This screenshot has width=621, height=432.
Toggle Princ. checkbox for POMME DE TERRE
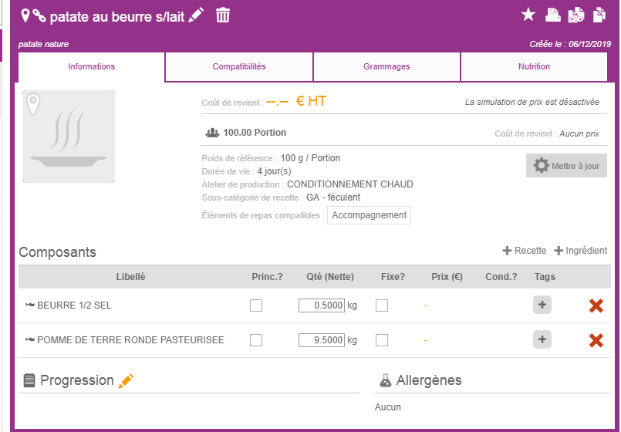tap(256, 340)
